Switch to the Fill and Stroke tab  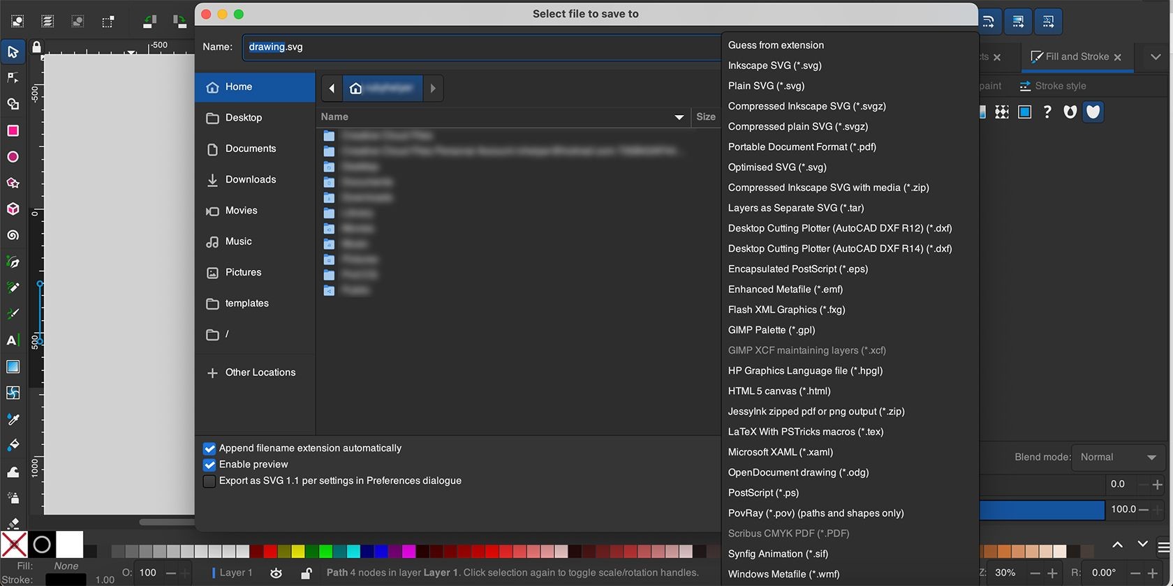(x=1077, y=57)
